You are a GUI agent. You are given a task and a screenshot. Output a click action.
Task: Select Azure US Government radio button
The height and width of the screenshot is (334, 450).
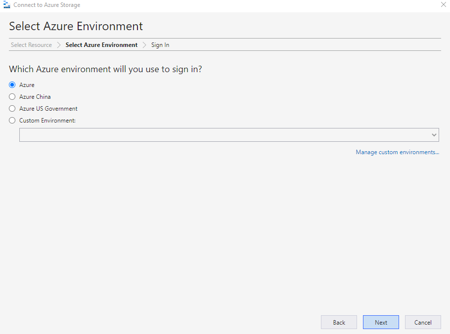click(12, 109)
